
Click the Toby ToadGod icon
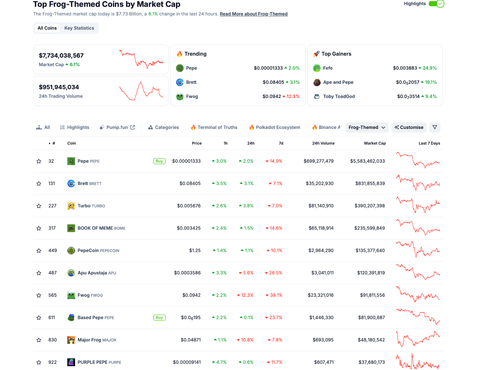click(317, 96)
